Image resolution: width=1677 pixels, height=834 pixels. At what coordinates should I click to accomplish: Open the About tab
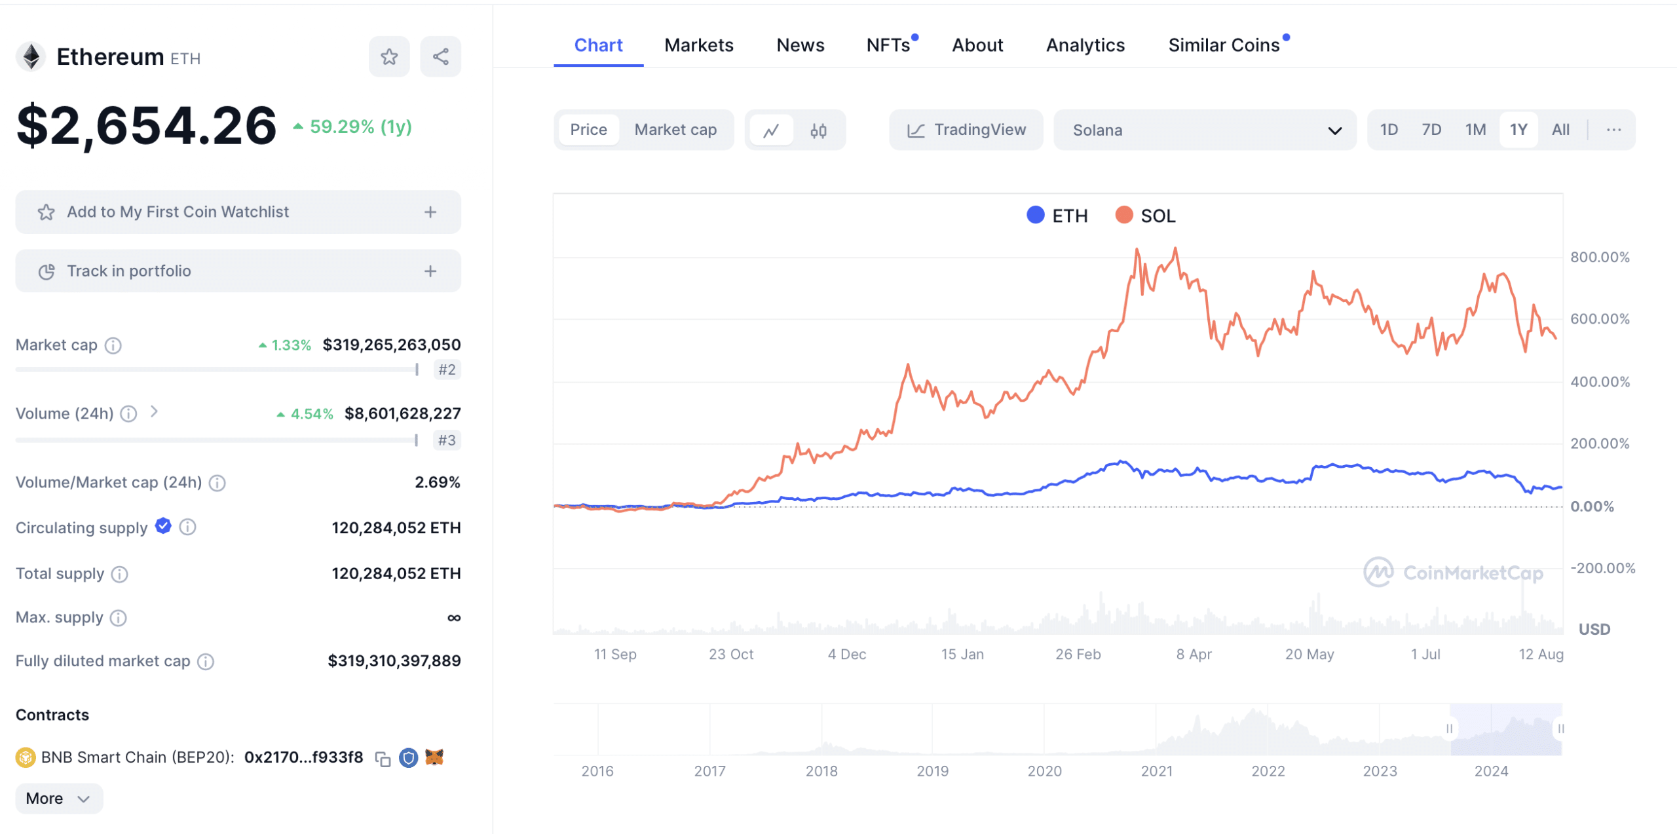(x=977, y=45)
